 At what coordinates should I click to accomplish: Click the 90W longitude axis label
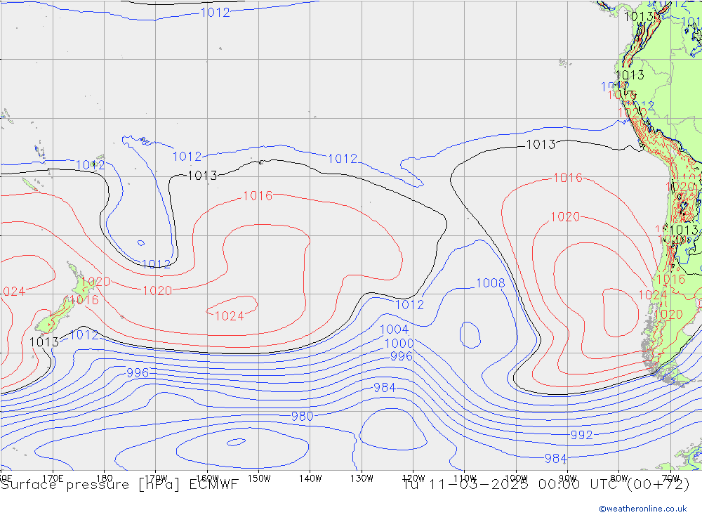click(568, 478)
